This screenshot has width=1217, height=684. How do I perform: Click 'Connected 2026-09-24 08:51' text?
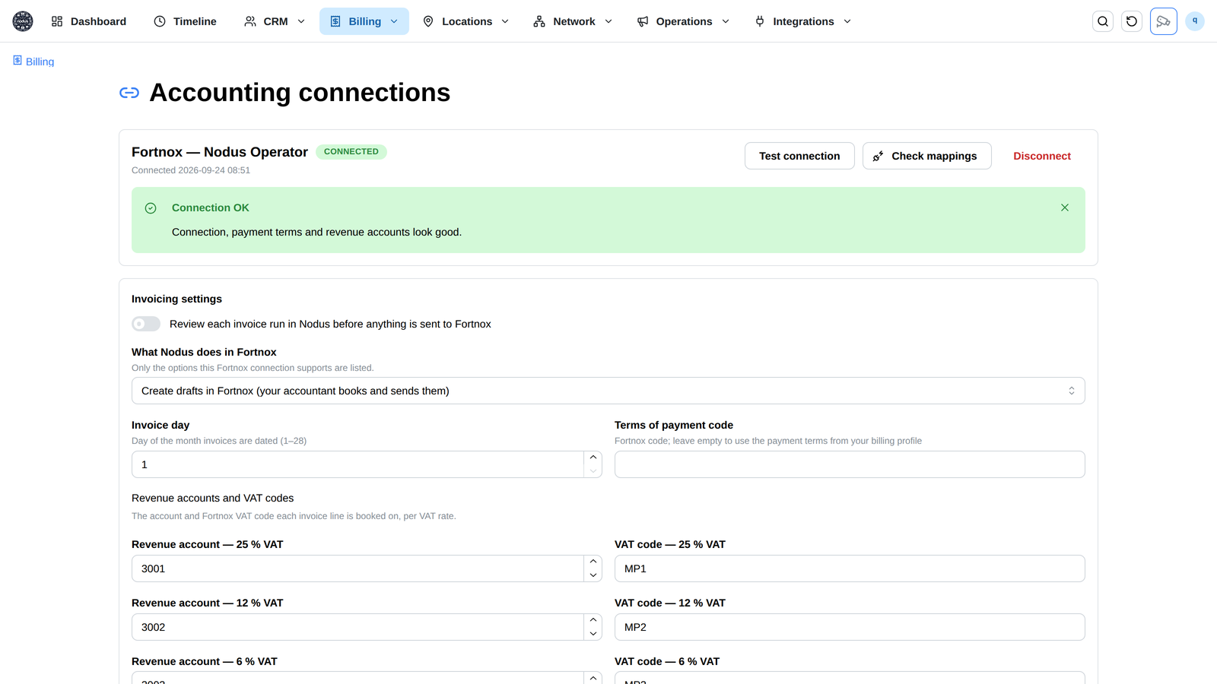coord(191,170)
